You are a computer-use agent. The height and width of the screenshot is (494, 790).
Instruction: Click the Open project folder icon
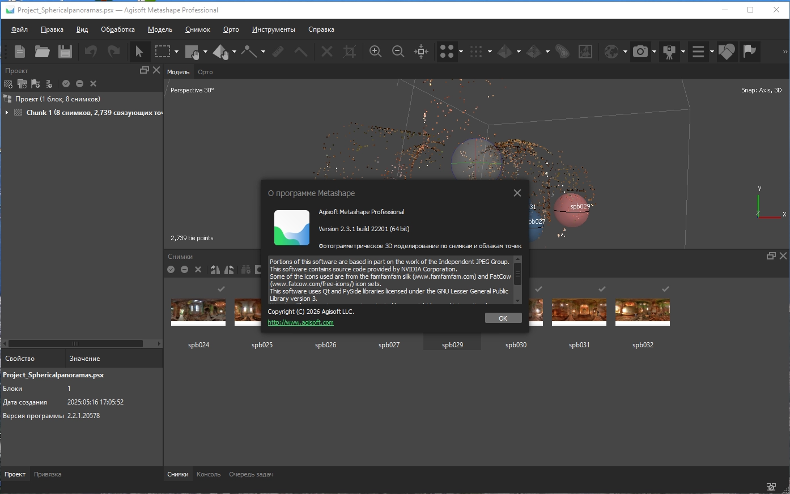[x=42, y=52]
